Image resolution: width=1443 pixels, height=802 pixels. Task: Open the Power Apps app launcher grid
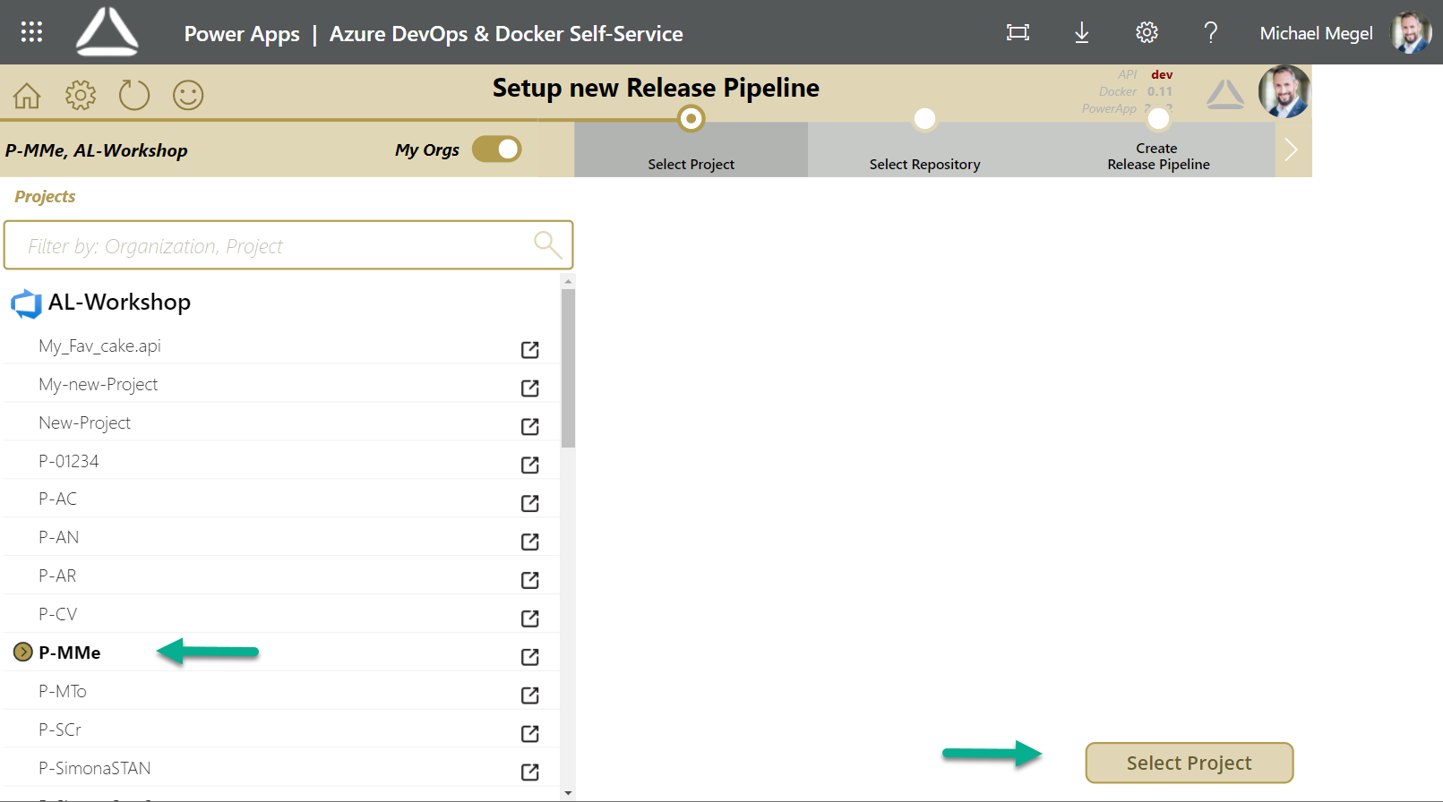click(31, 32)
